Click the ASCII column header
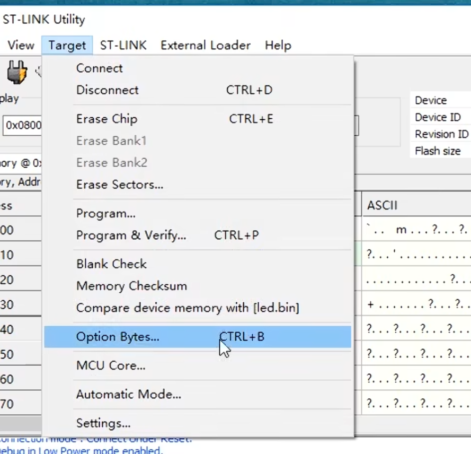 [416, 205]
